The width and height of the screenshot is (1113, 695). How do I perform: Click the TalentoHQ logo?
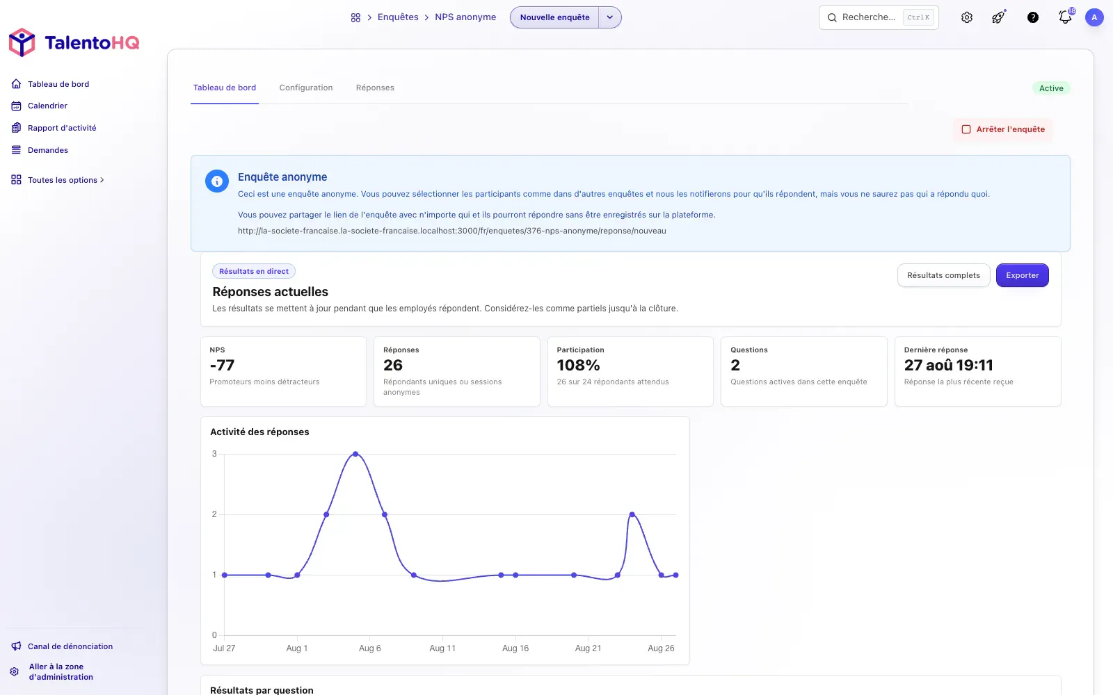pyautogui.click(x=74, y=42)
